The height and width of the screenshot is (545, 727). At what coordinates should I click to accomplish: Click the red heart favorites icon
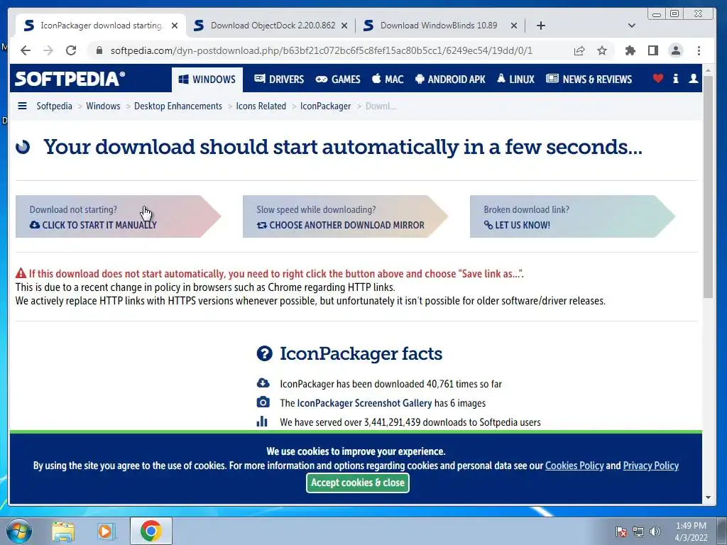pos(657,78)
